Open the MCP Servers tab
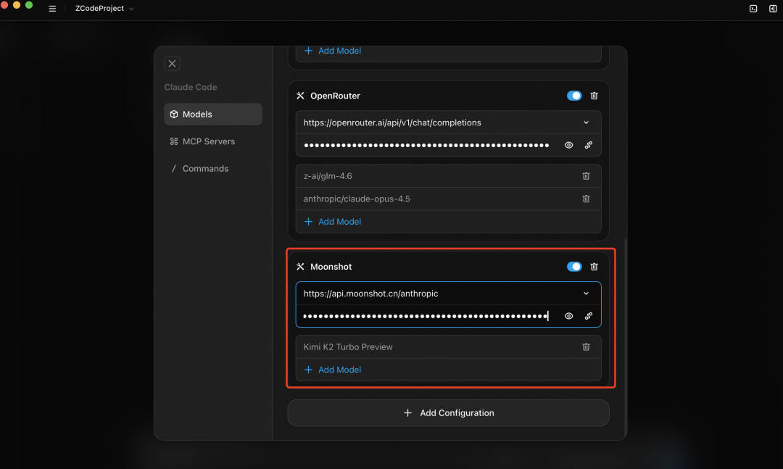The width and height of the screenshot is (783, 469). (x=212, y=141)
